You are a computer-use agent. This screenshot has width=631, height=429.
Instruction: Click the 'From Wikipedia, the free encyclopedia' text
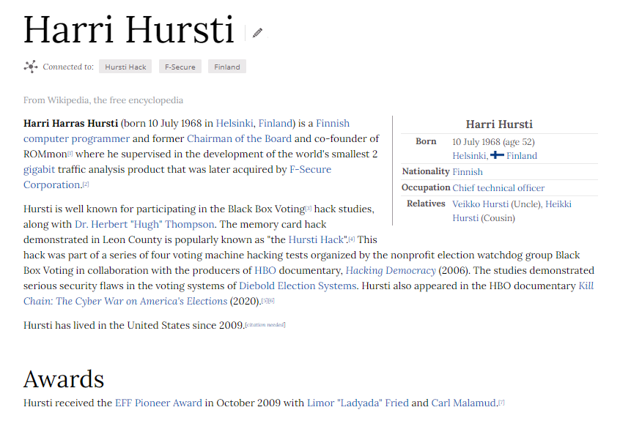(x=103, y=100)
